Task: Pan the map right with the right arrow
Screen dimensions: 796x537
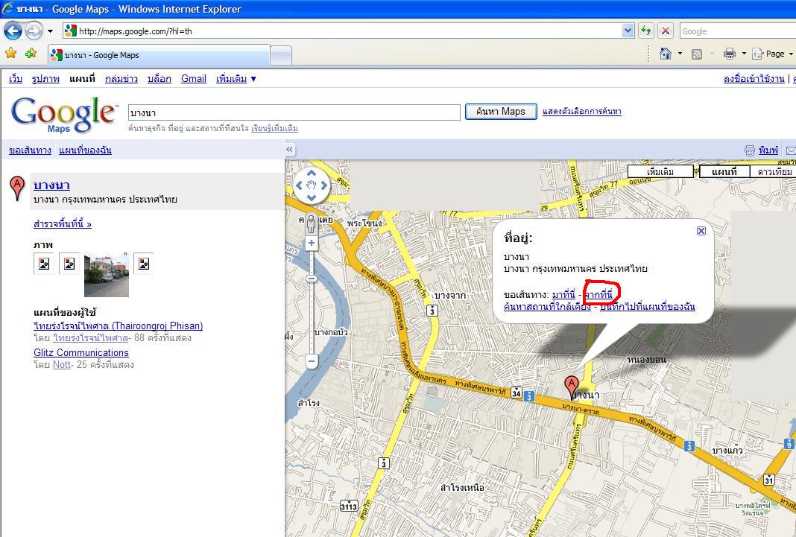Action: (324, 185)
